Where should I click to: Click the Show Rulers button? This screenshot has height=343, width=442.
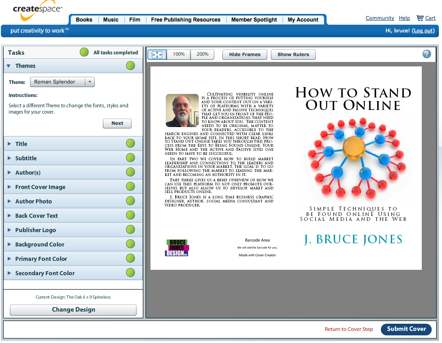[293, 54]
